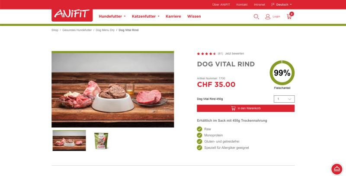346x176 pixels.
Task: Click the Monoprotein green checkmark
Action: coord(199,135)
